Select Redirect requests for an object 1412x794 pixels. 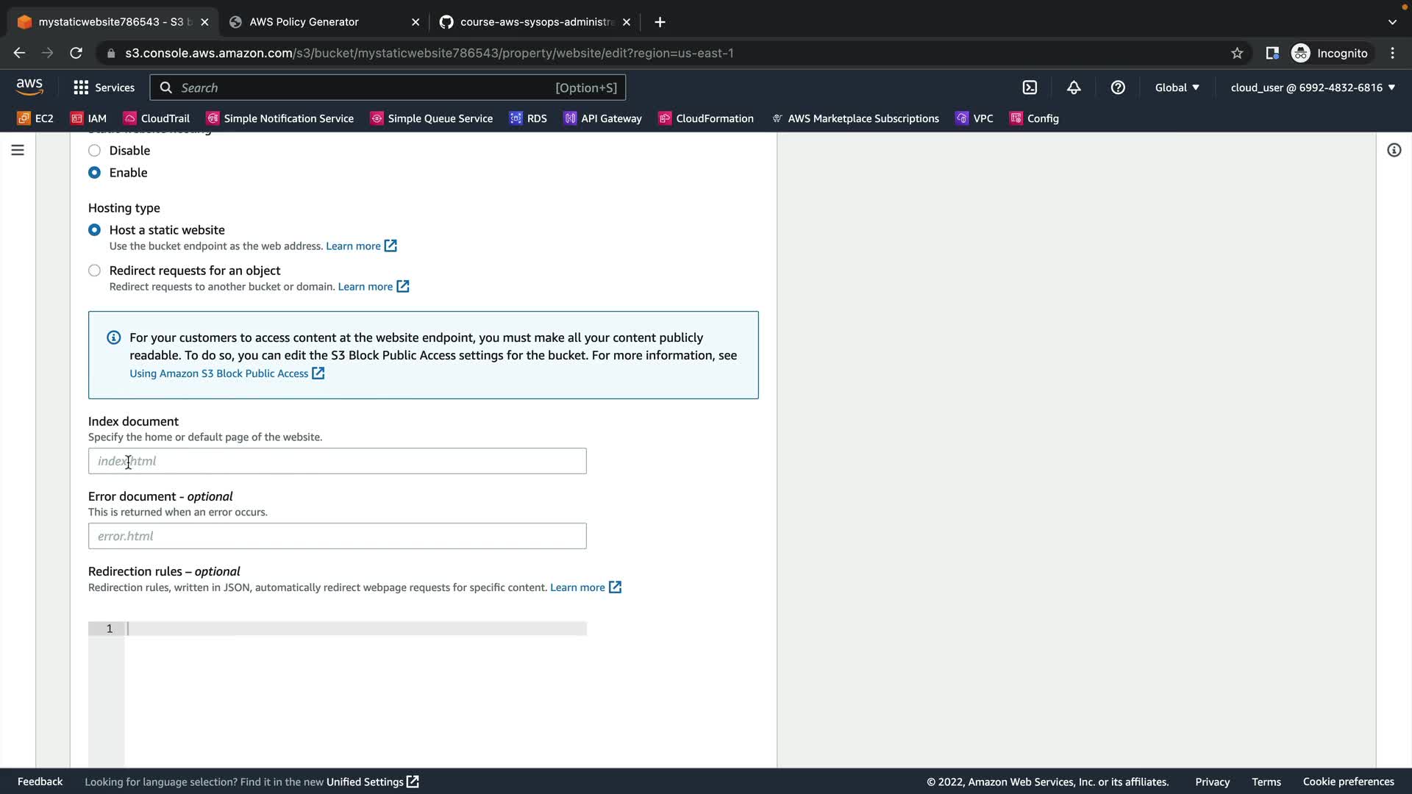coord(94,271)
